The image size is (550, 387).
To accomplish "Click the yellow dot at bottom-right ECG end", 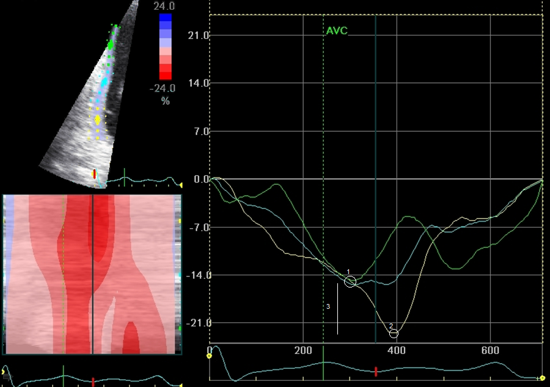I will point(543,378).
